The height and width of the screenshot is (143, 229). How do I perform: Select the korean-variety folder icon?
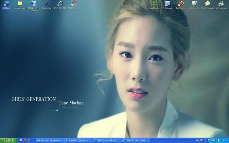click(x=20, y=5)
